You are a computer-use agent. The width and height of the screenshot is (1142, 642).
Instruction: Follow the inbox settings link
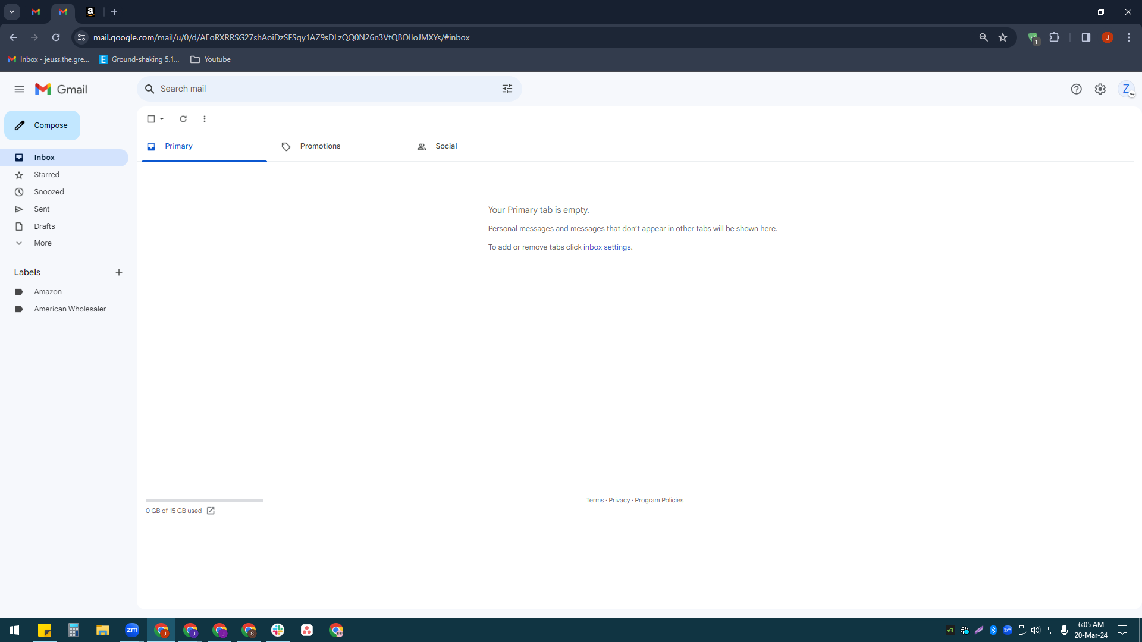[x=607, y=247]
